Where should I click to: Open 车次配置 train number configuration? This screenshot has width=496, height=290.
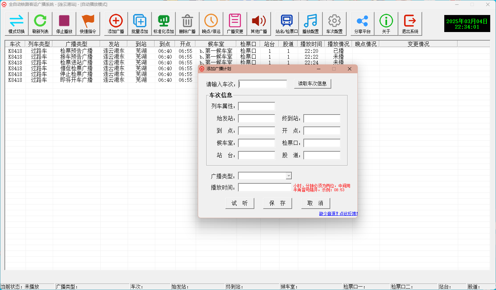coord(334,24)
